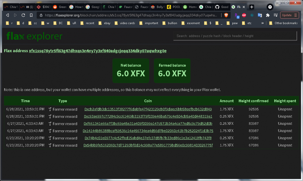Switch to the 'Chia F' tab

109,7
